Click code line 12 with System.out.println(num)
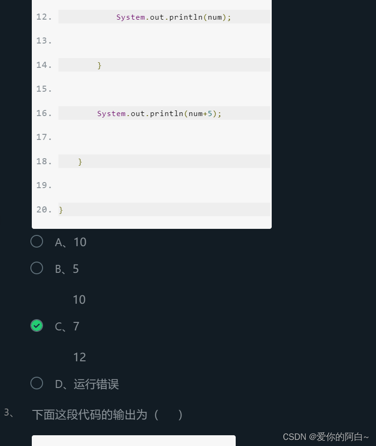The width and height of the screenshot is (376, 446). coord(173,17)
